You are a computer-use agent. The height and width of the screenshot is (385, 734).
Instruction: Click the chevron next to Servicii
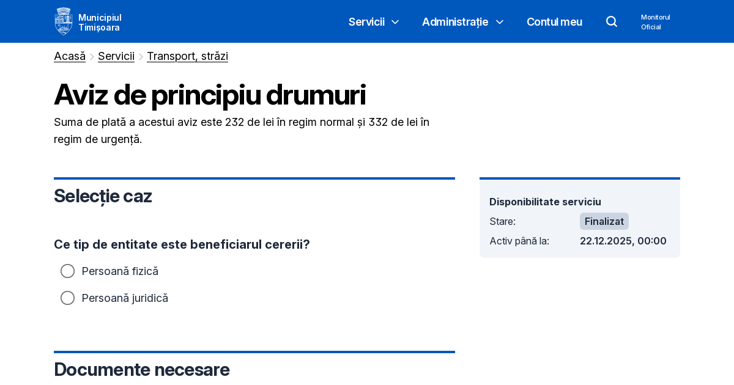(395, 22)
